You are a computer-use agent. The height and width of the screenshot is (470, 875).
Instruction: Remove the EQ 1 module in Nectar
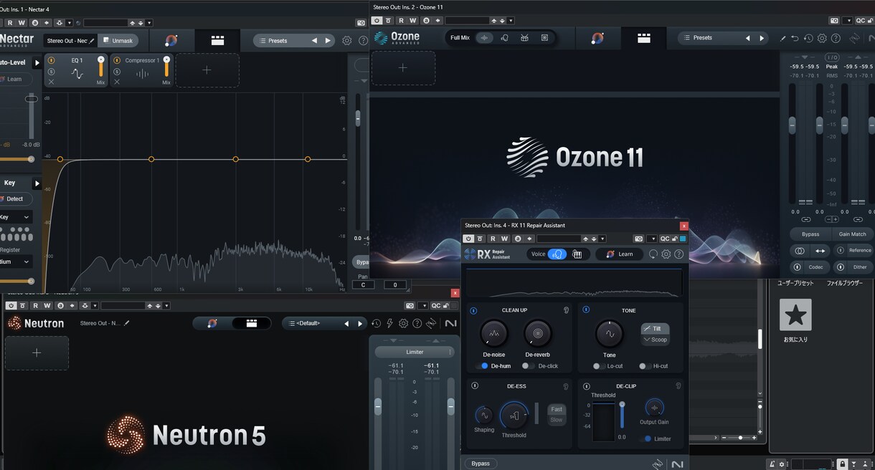(51, 82)
